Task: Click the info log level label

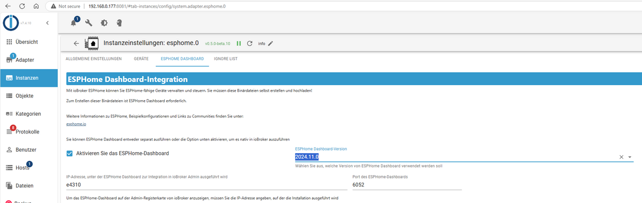Action: (x=262, y=44)
